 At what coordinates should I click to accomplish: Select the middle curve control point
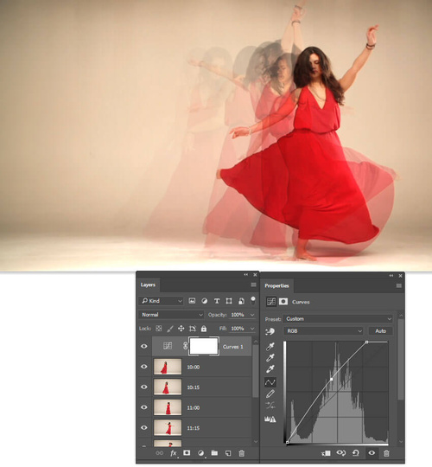(x=332, y=379)
